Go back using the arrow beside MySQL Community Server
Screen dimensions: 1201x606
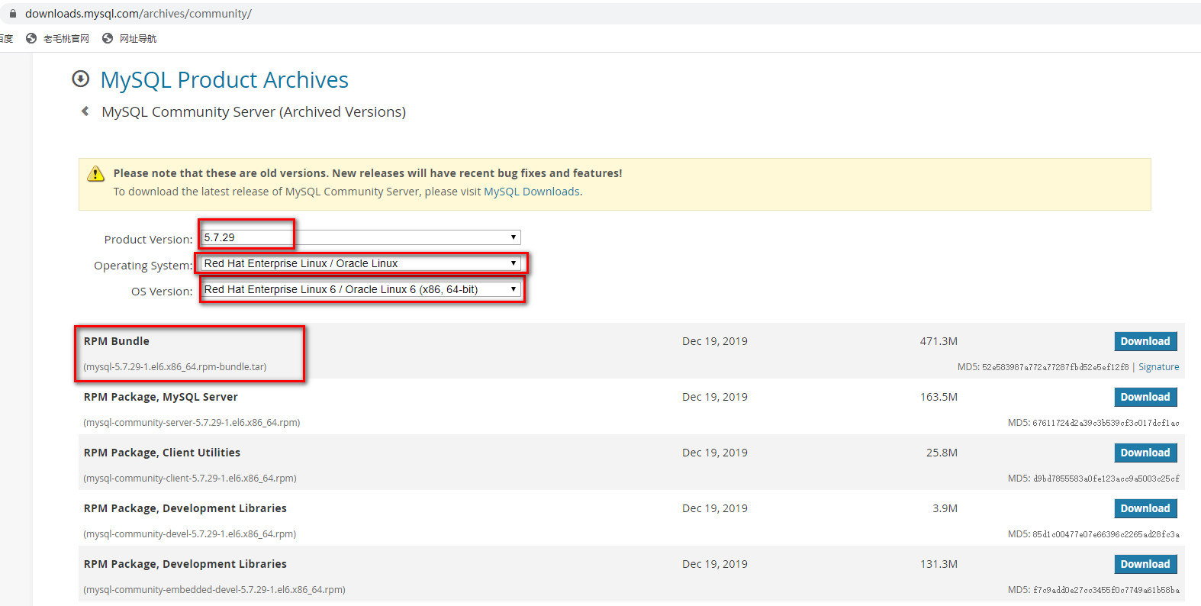point(85,111)
